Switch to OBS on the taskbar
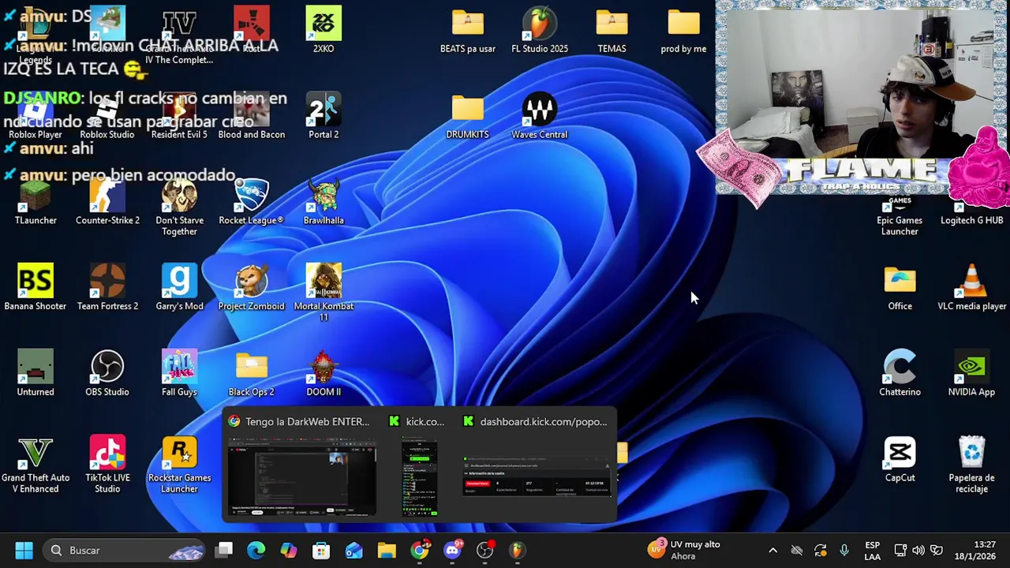 tap(484, 550)
